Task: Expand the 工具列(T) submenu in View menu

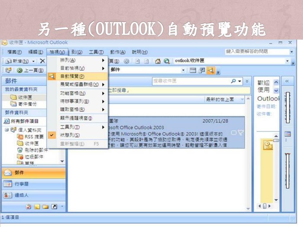Action: coord(78,127)
